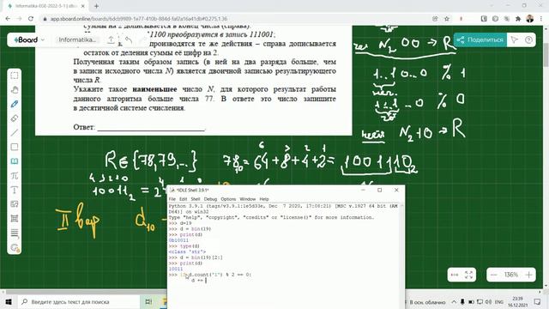The image size is (549, 309).
Task: Show hidden tray icons chevron
Action: 454,301
